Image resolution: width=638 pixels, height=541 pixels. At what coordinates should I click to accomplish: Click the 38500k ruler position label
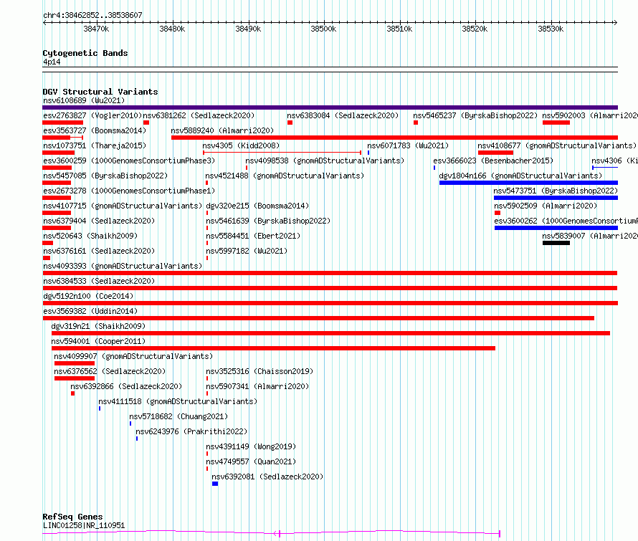323,29
